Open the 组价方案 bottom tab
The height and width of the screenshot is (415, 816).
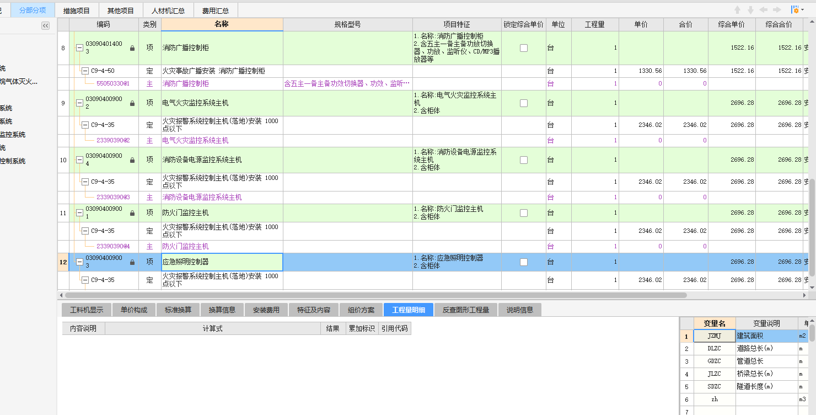[x=361, y=310]
